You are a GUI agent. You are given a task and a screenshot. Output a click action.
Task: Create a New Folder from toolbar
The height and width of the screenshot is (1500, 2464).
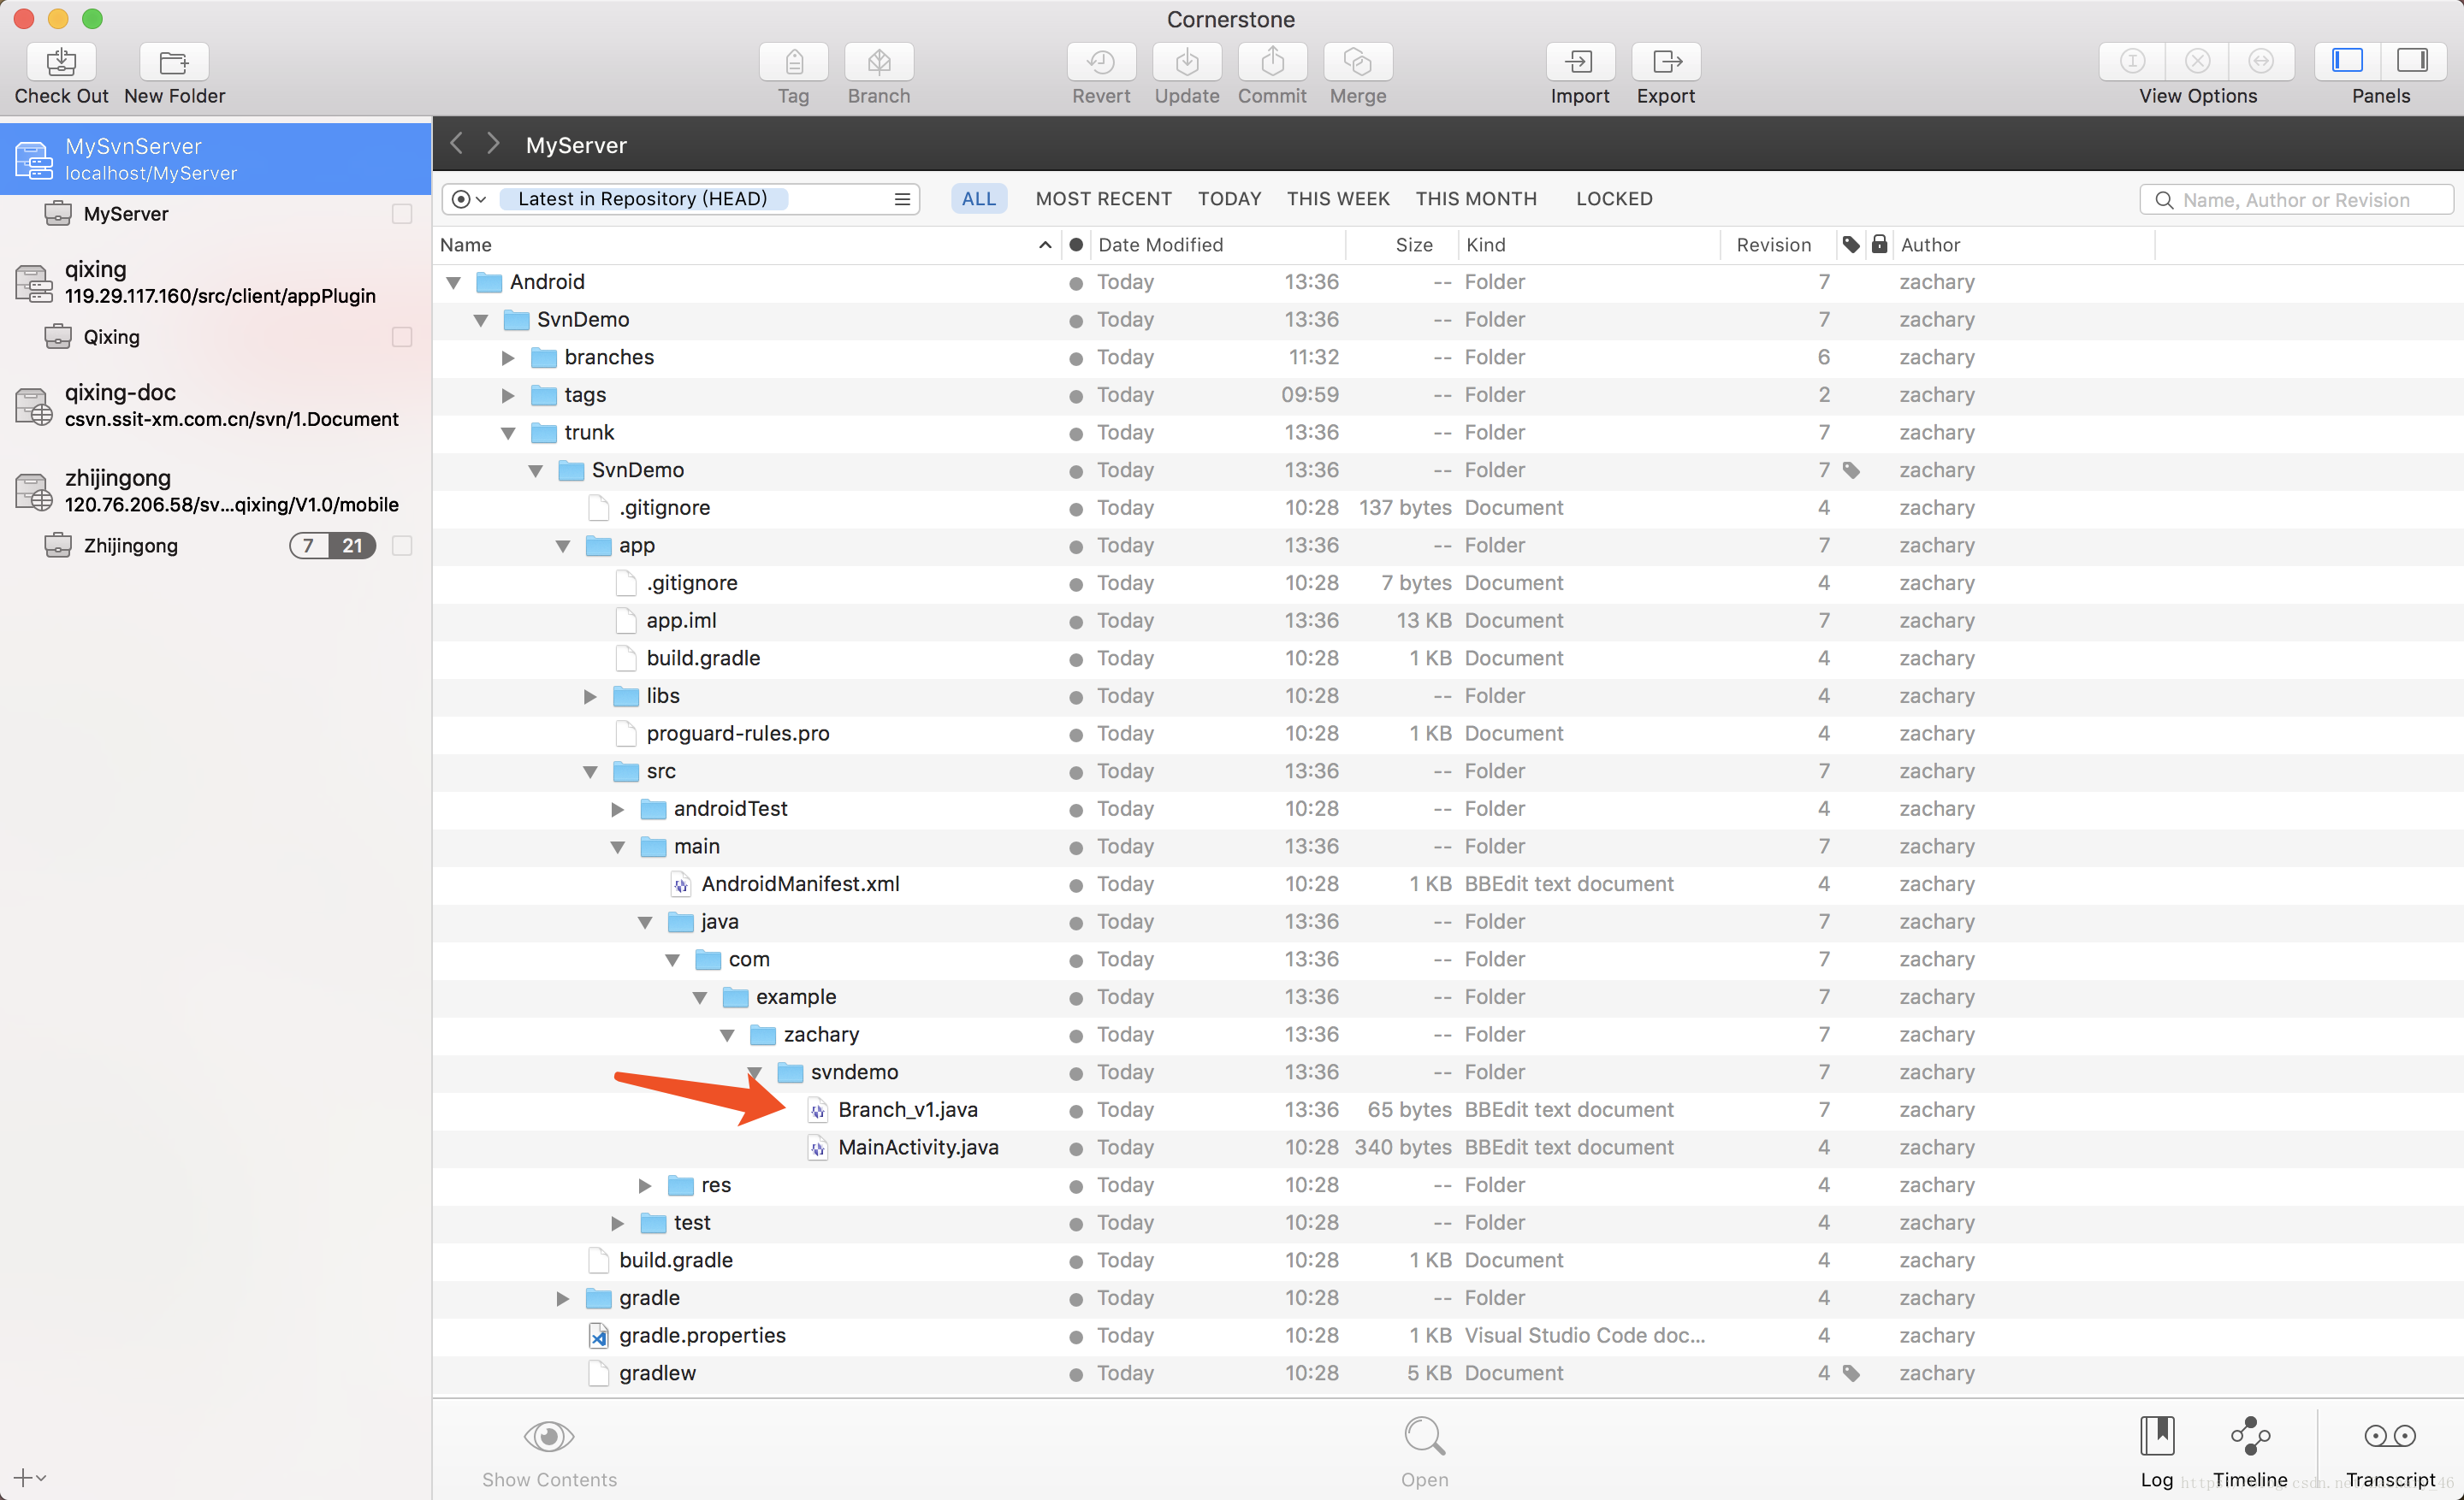point(174,62)
